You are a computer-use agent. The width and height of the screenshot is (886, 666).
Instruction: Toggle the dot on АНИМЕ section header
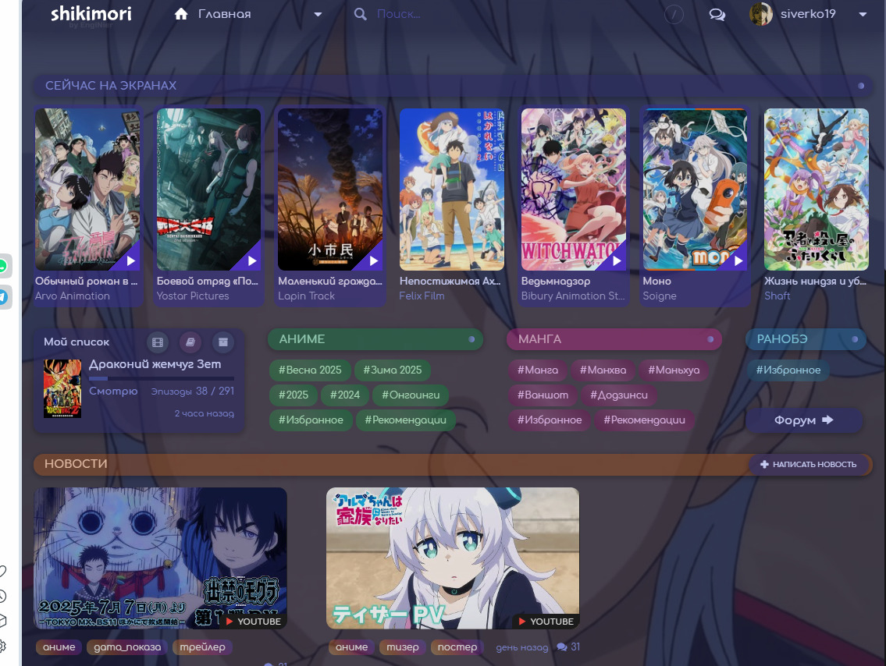pyautogui.click(x=471, y=339)
